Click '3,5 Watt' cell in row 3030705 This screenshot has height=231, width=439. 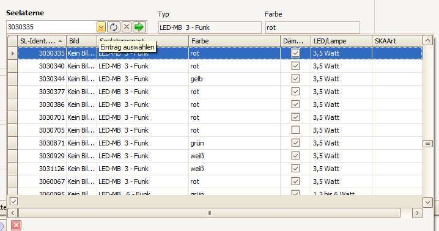click(x=341, y=131)
